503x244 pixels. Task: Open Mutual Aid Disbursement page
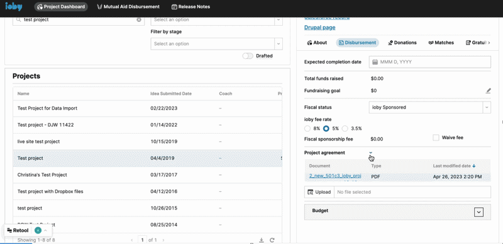pyautogui.click(x=128, y=7)
